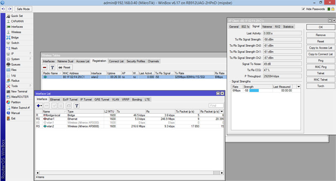This screenshot has height=181, width=336.
Task: Switch to General tab in AP Client
Action: click(234, 27)
